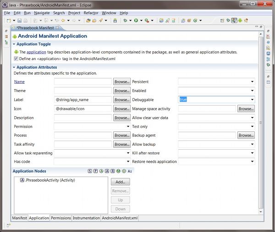This screenshot has width=275, height=232.
Task: Click Browse button next to Name
Action: [122, 81]
